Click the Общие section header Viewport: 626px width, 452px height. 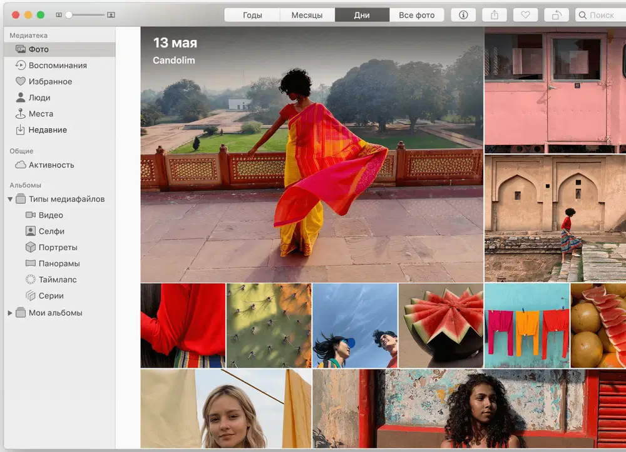click(x=21, y=151)
